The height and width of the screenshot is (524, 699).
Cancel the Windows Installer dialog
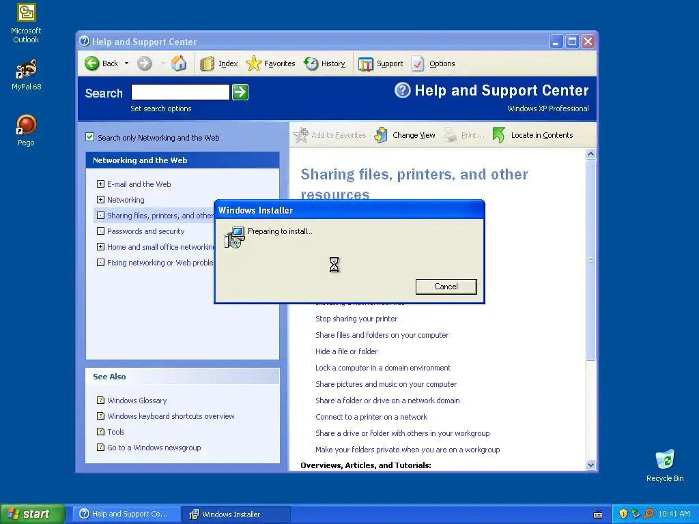[x=446, y=287]
